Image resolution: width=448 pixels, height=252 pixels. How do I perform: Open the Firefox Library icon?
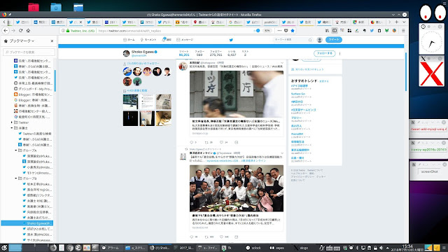(327, 31)
